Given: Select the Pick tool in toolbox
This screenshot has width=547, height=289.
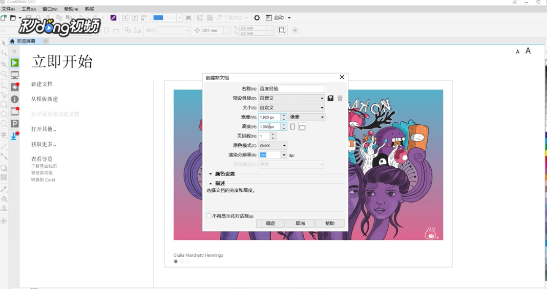Looking at the screenshot, I should [4, 43].
